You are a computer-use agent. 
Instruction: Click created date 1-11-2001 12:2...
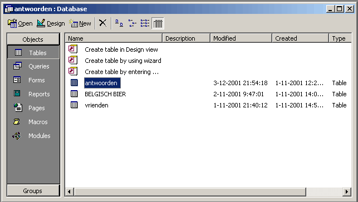300,83
